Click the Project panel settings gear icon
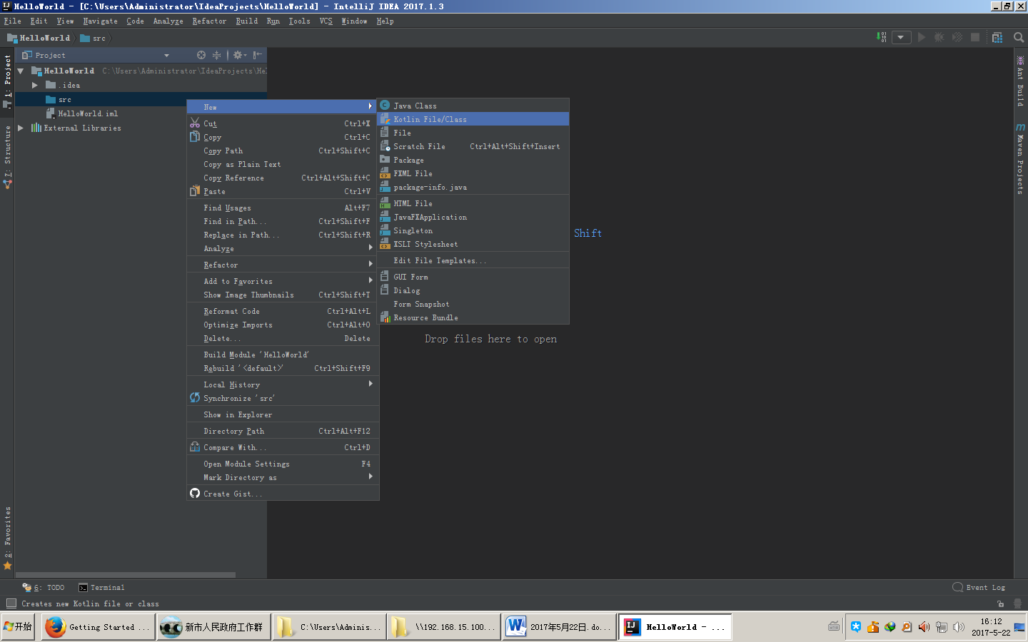1028x642 pixels. (238, 55)
